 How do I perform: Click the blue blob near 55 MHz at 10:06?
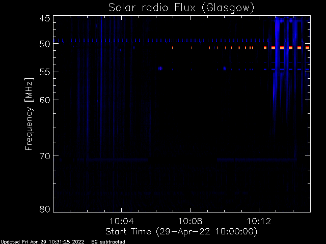160,69
